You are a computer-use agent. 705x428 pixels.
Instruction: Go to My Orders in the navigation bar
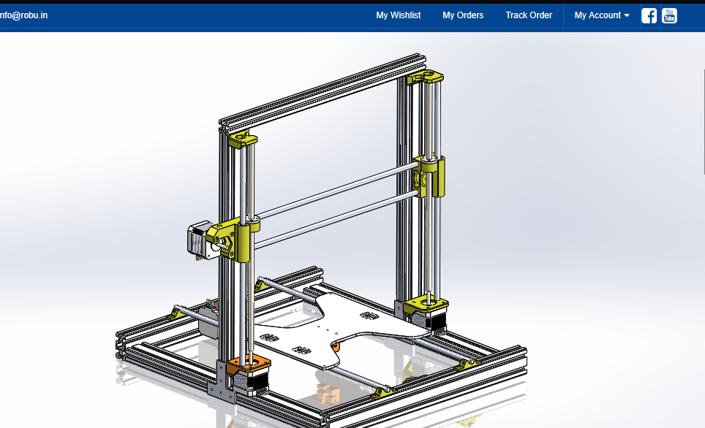click(462, 15)
